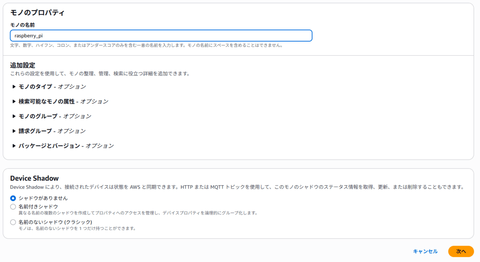Screen dimensions: 480x262
Task: Select 名前のないシャドウ (クラシック) radio button
Action: click(x=13, y=222)
